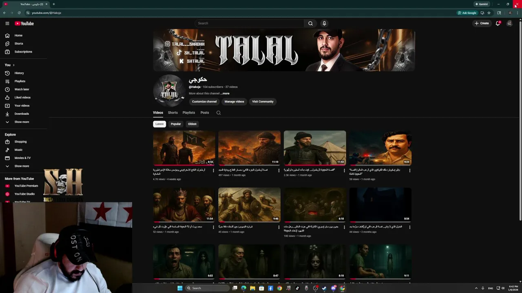Switch to the Playlists tab
The height and width of the screenshot is (293, 522).
(189, 113)
